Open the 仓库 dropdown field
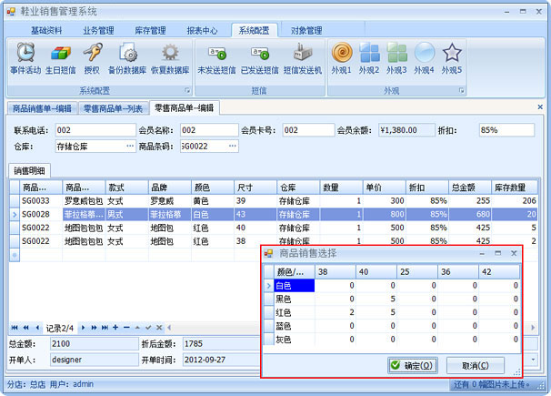This screenshot has width=551, height=396. (131, 146)
